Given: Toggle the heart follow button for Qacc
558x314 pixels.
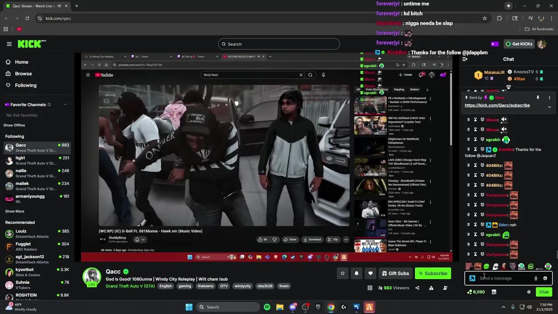Looking at the screenshot, I should pyautogui.click(x=370, y=273).
